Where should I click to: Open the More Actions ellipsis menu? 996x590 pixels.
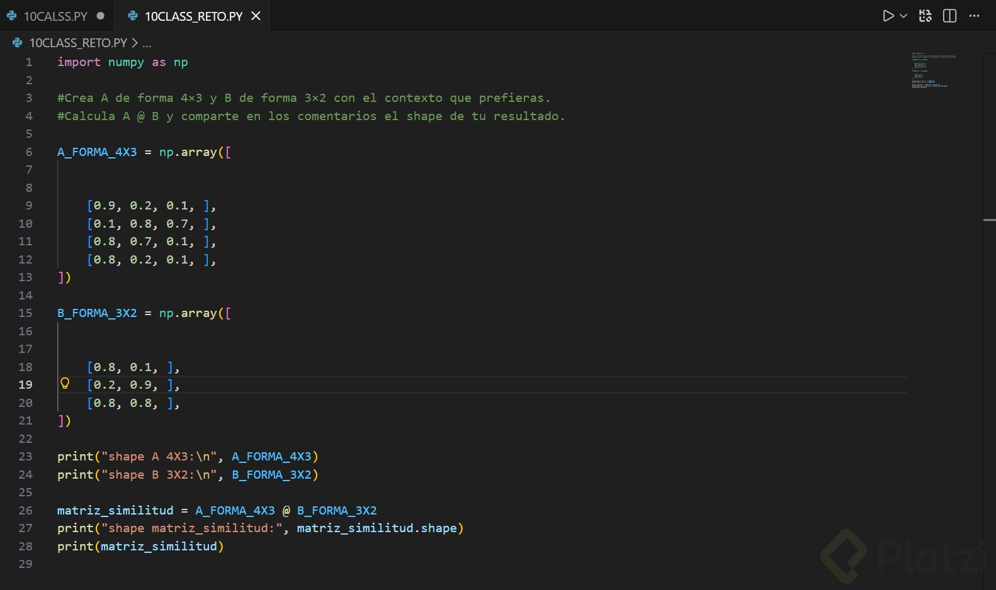(x=975, y=16)
